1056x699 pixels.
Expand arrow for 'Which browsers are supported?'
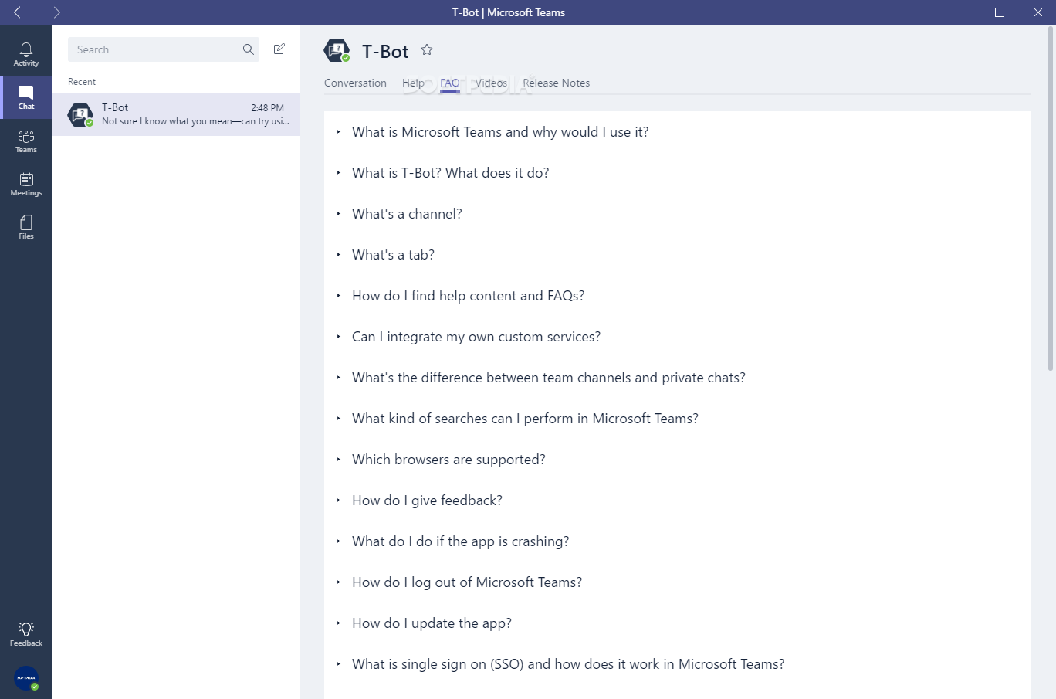tap(339, 460)
